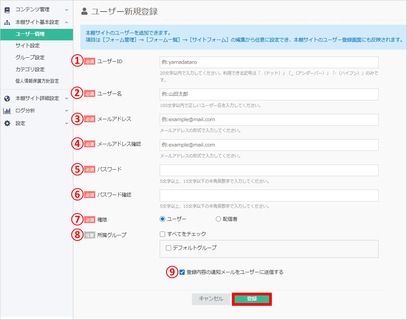Viewport: 407px width, 320px height.
Task: Click the メールアドレス input field
Action: coord(268,120)
